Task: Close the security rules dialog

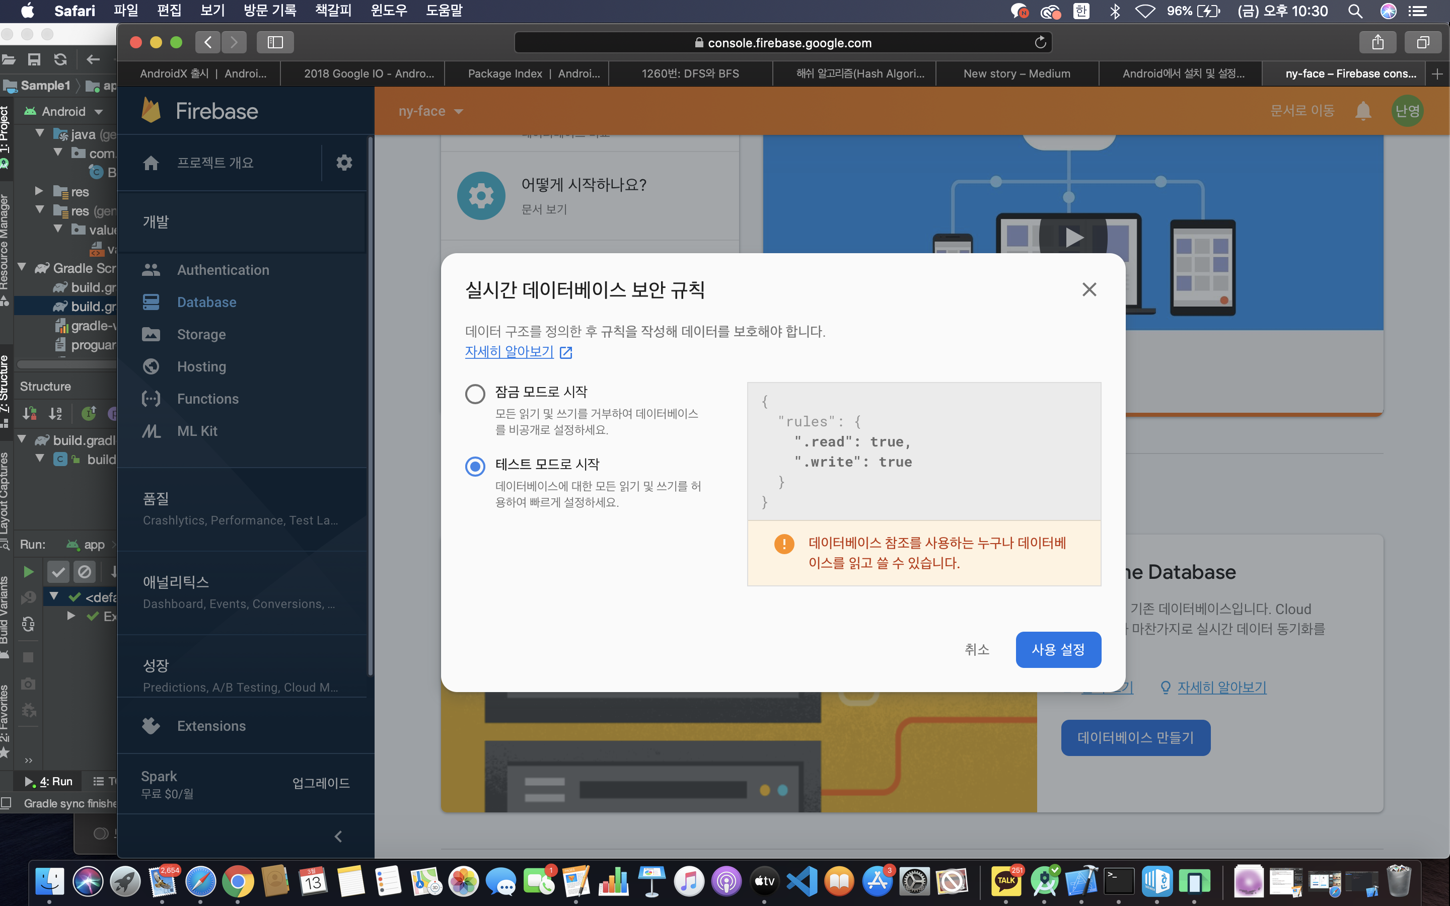Action: coord(1089,289)
